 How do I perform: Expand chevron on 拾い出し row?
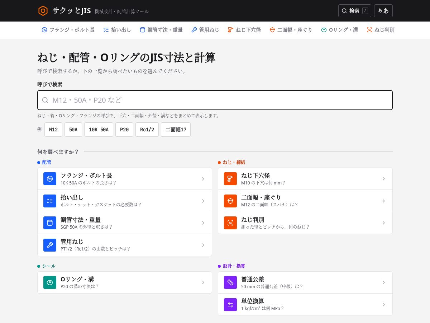[x=203, y=201]
